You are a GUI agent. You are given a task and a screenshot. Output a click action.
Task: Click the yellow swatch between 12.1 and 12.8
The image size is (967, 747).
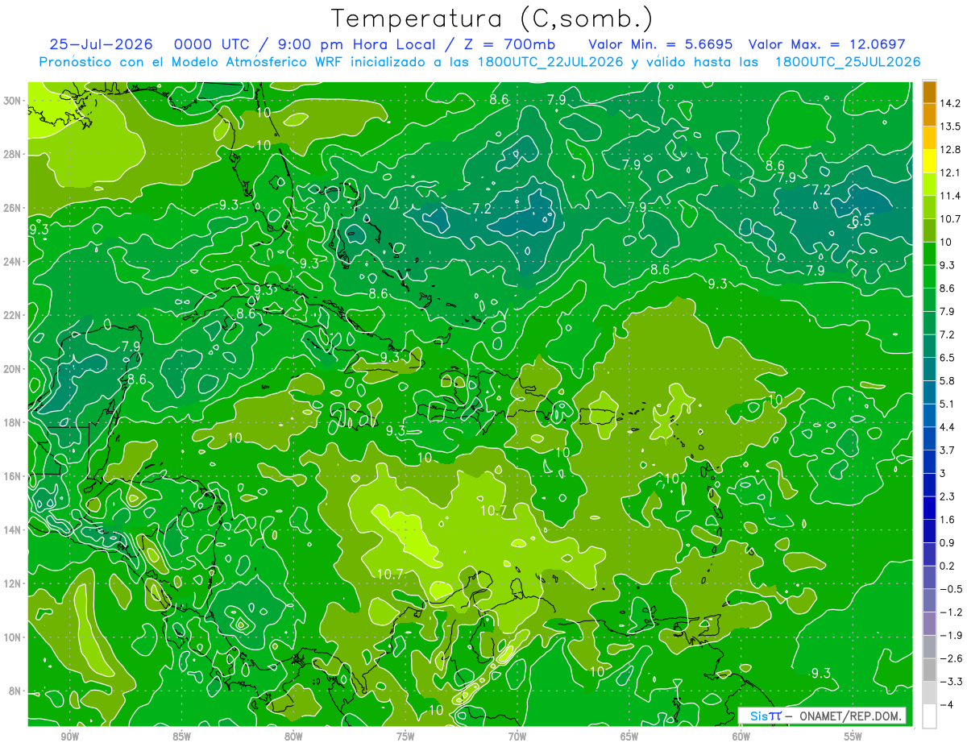(929, 161)
